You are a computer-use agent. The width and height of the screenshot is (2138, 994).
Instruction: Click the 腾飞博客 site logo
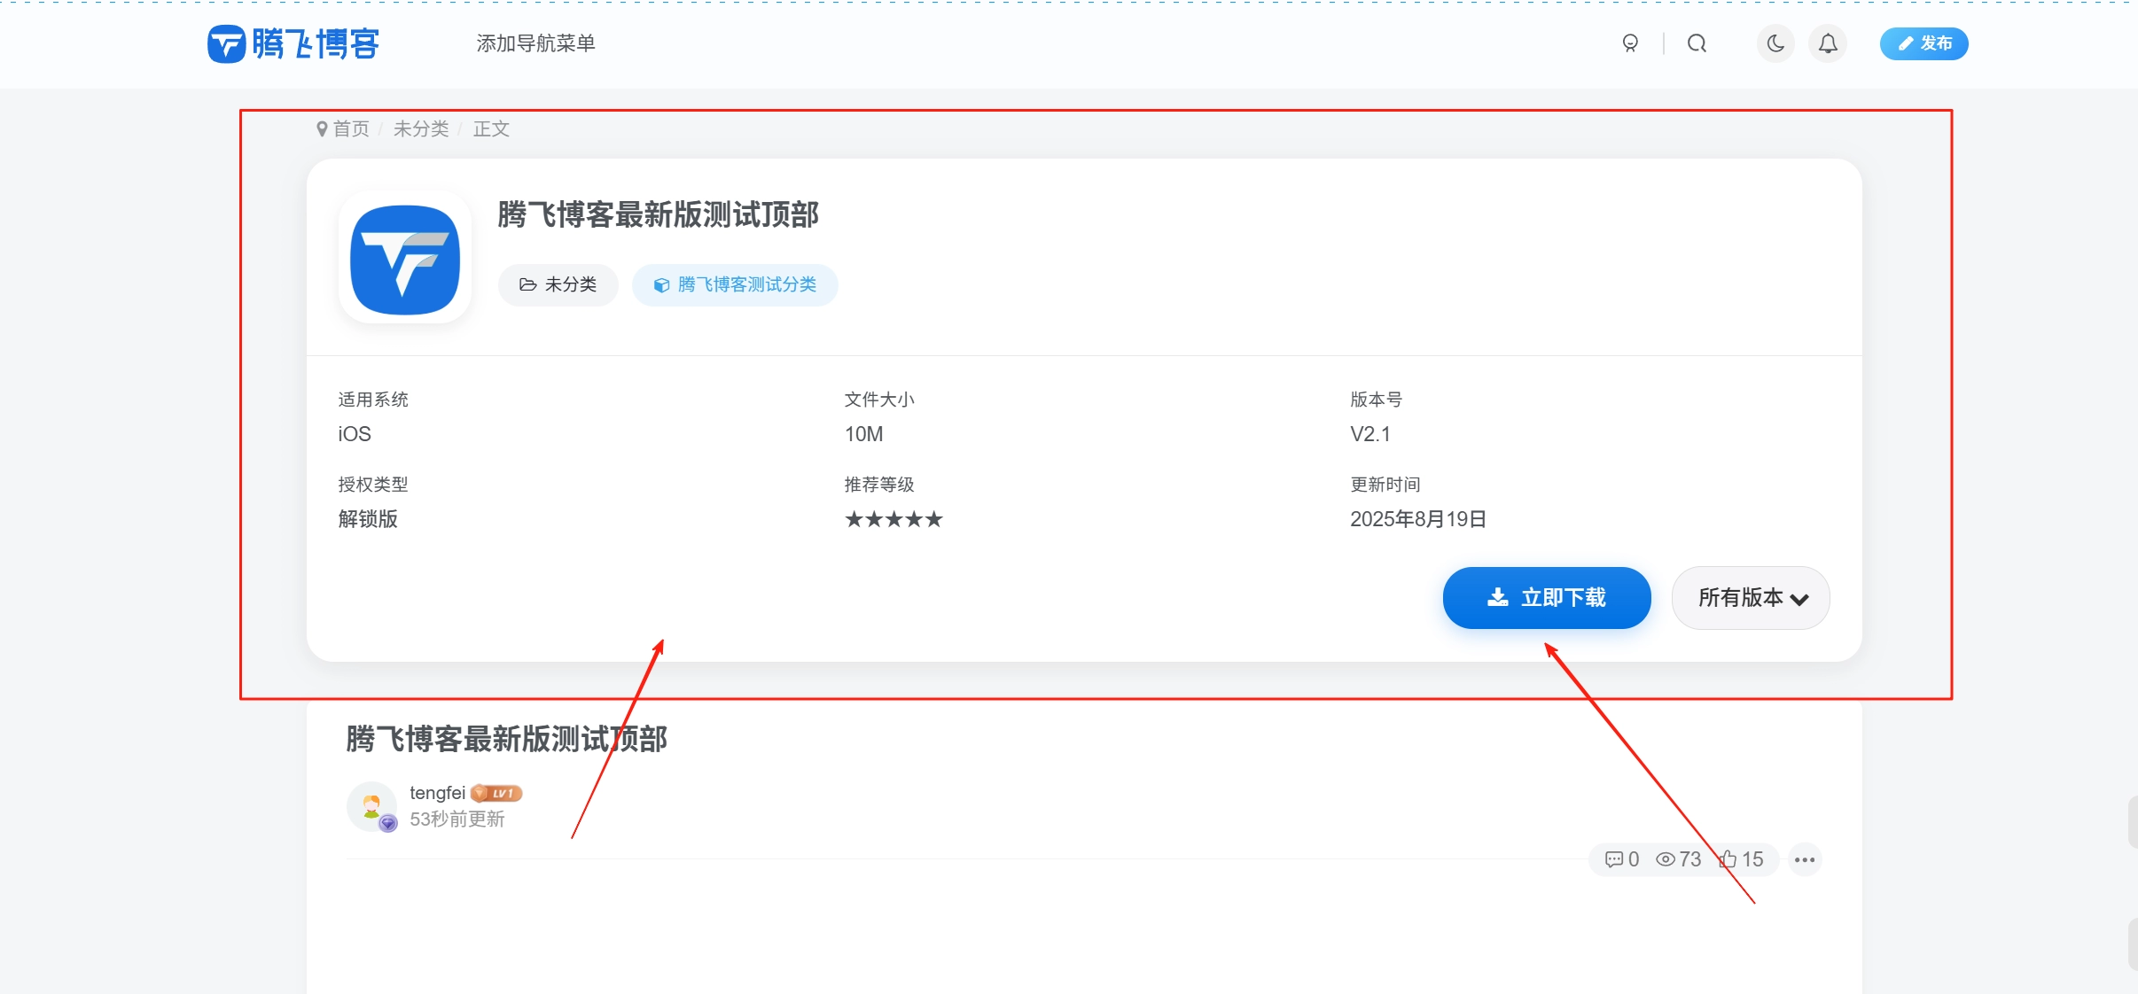pyautogui.click(x=293, y=43)
